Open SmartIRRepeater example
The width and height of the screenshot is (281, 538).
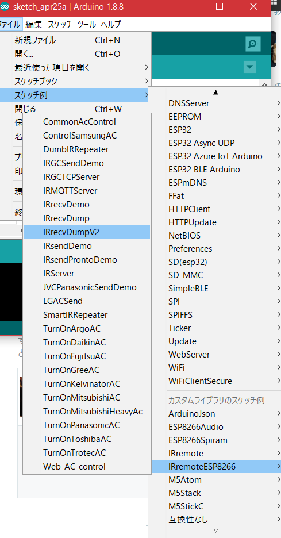87,314
